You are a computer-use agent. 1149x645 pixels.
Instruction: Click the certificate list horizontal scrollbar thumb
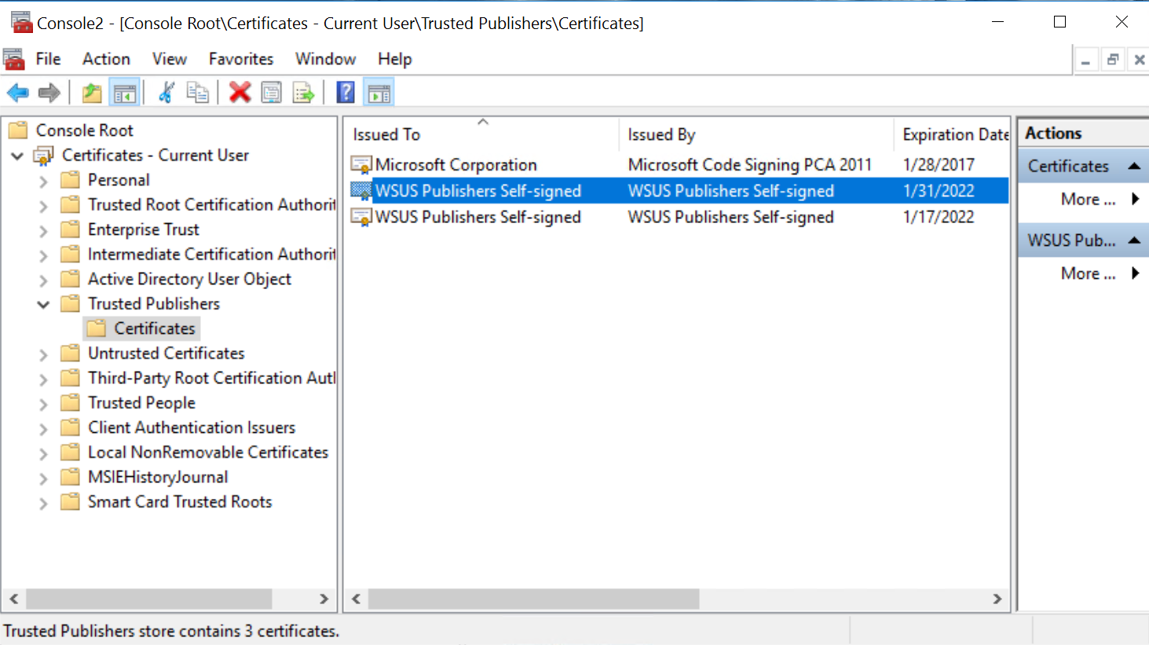[533, 599]
